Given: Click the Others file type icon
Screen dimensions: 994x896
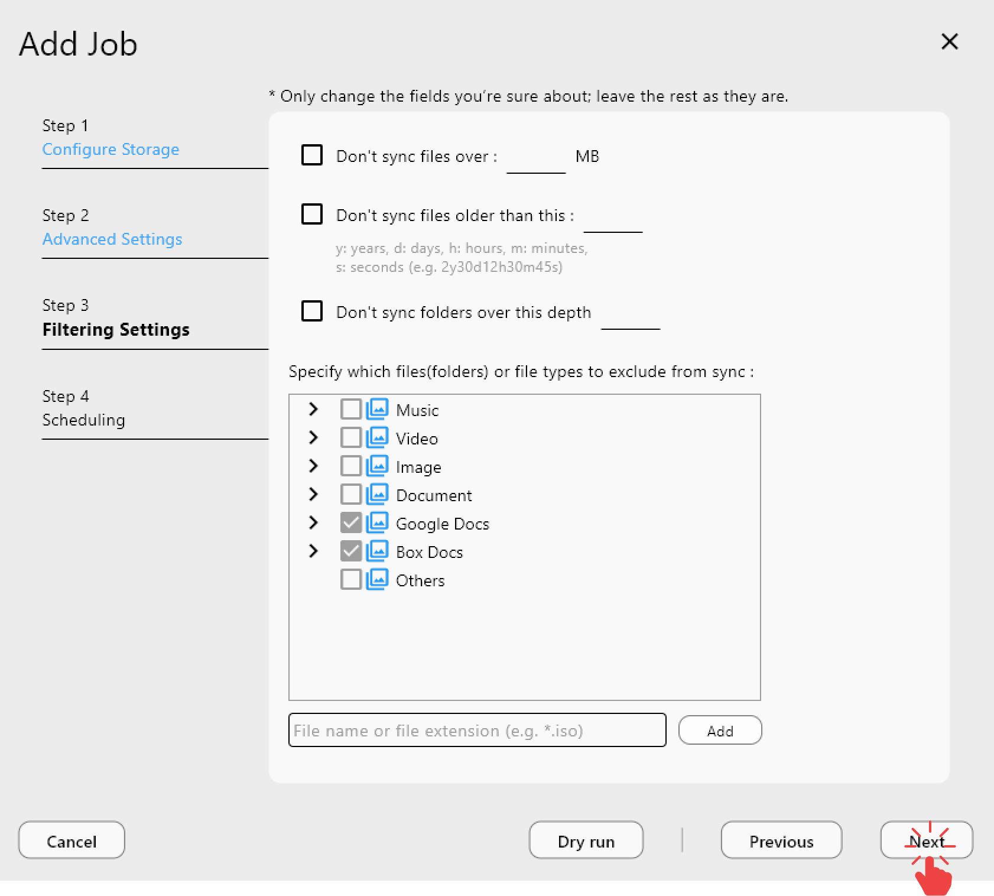Looking at the screenshot, I should [x=378, y=579].
